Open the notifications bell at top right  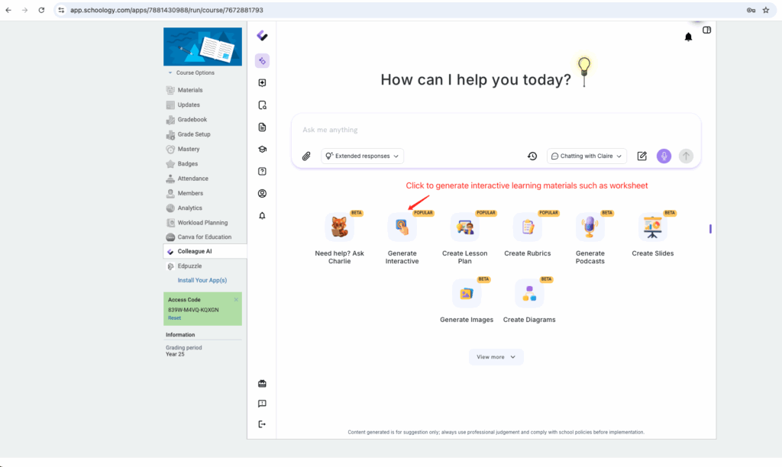[x=688, y=37]
